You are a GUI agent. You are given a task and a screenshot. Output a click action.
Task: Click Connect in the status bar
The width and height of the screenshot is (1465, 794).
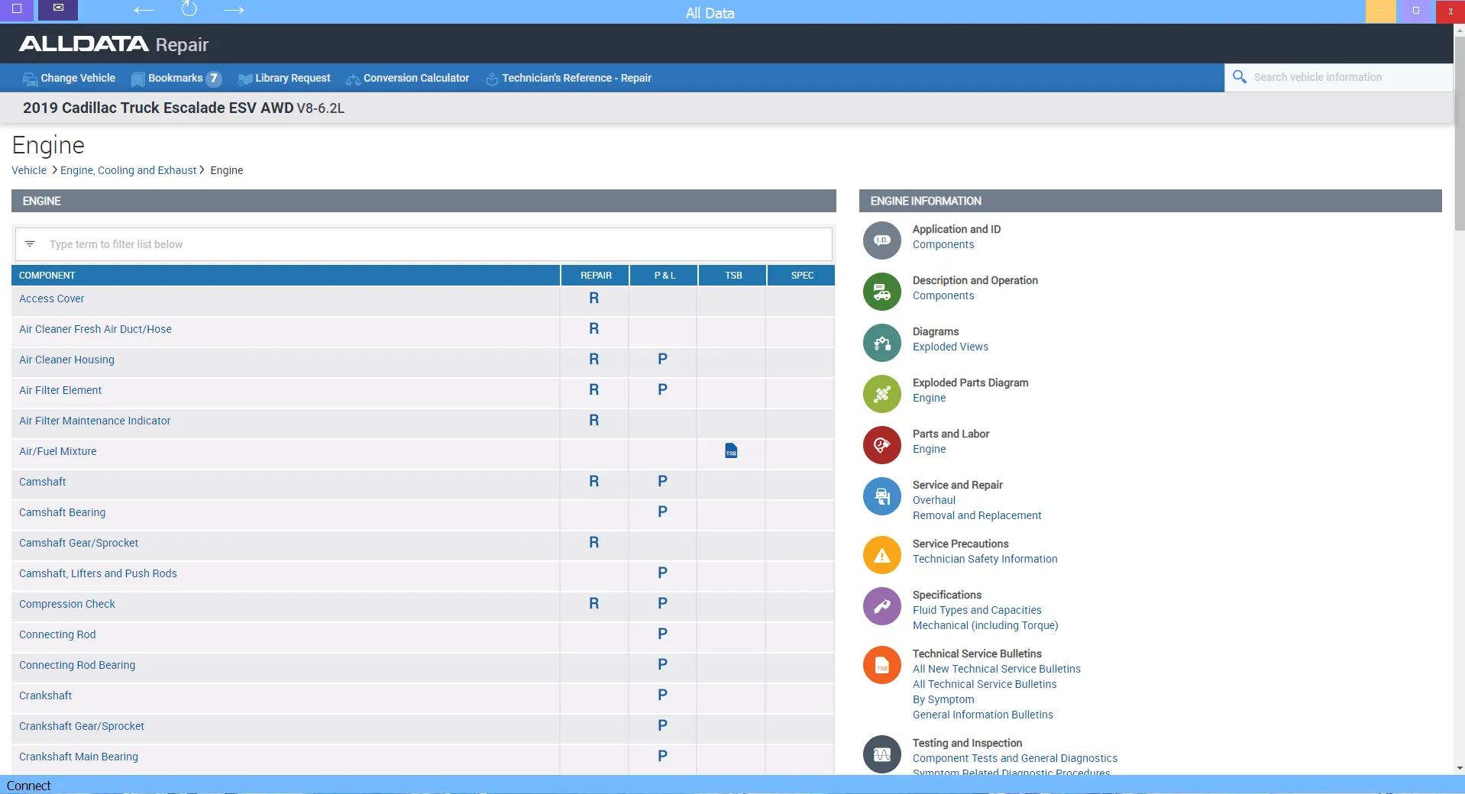pyautogui.click(x=28, y=786)
